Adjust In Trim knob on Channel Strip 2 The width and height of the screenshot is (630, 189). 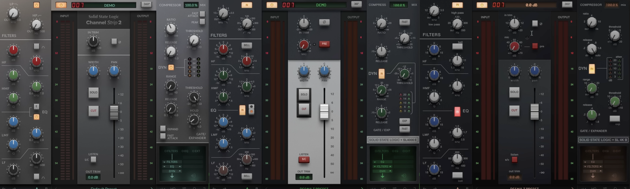coord(93,41)
